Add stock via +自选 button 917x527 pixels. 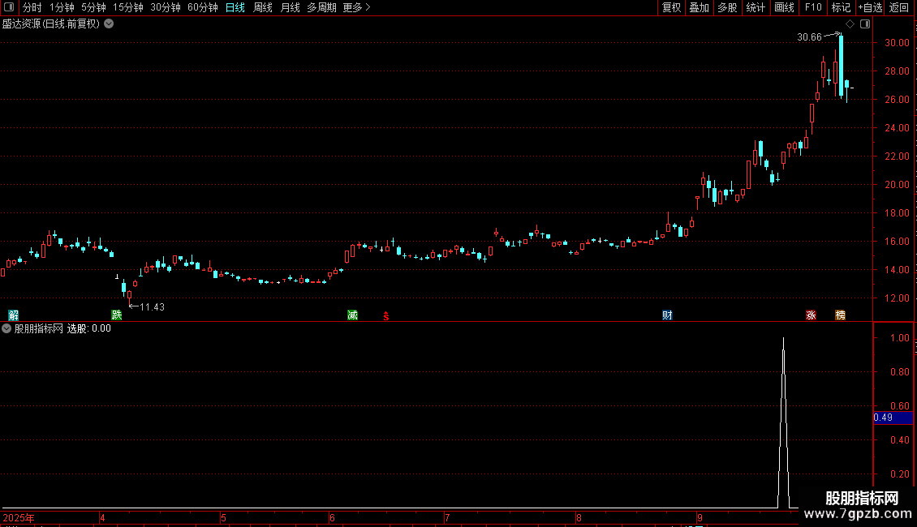870,7
